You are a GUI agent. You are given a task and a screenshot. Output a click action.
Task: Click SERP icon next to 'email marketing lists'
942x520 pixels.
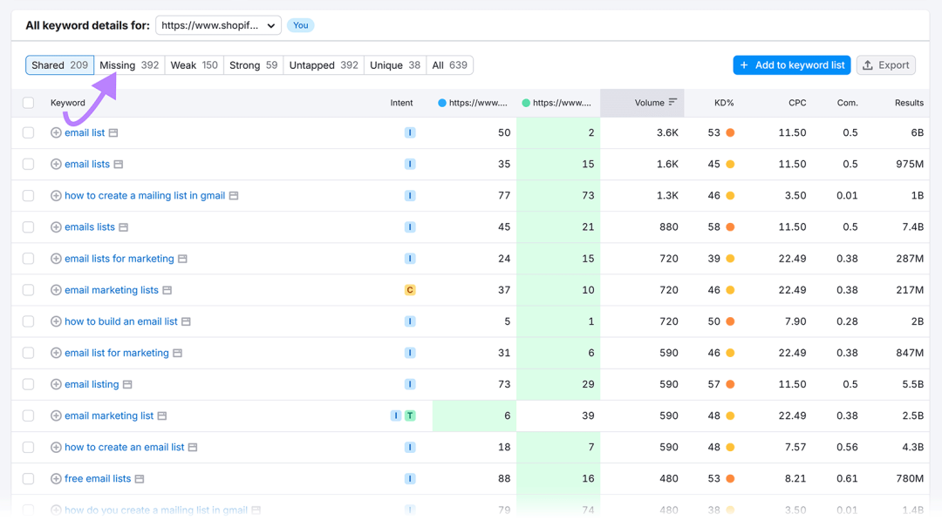pos(167,290)
